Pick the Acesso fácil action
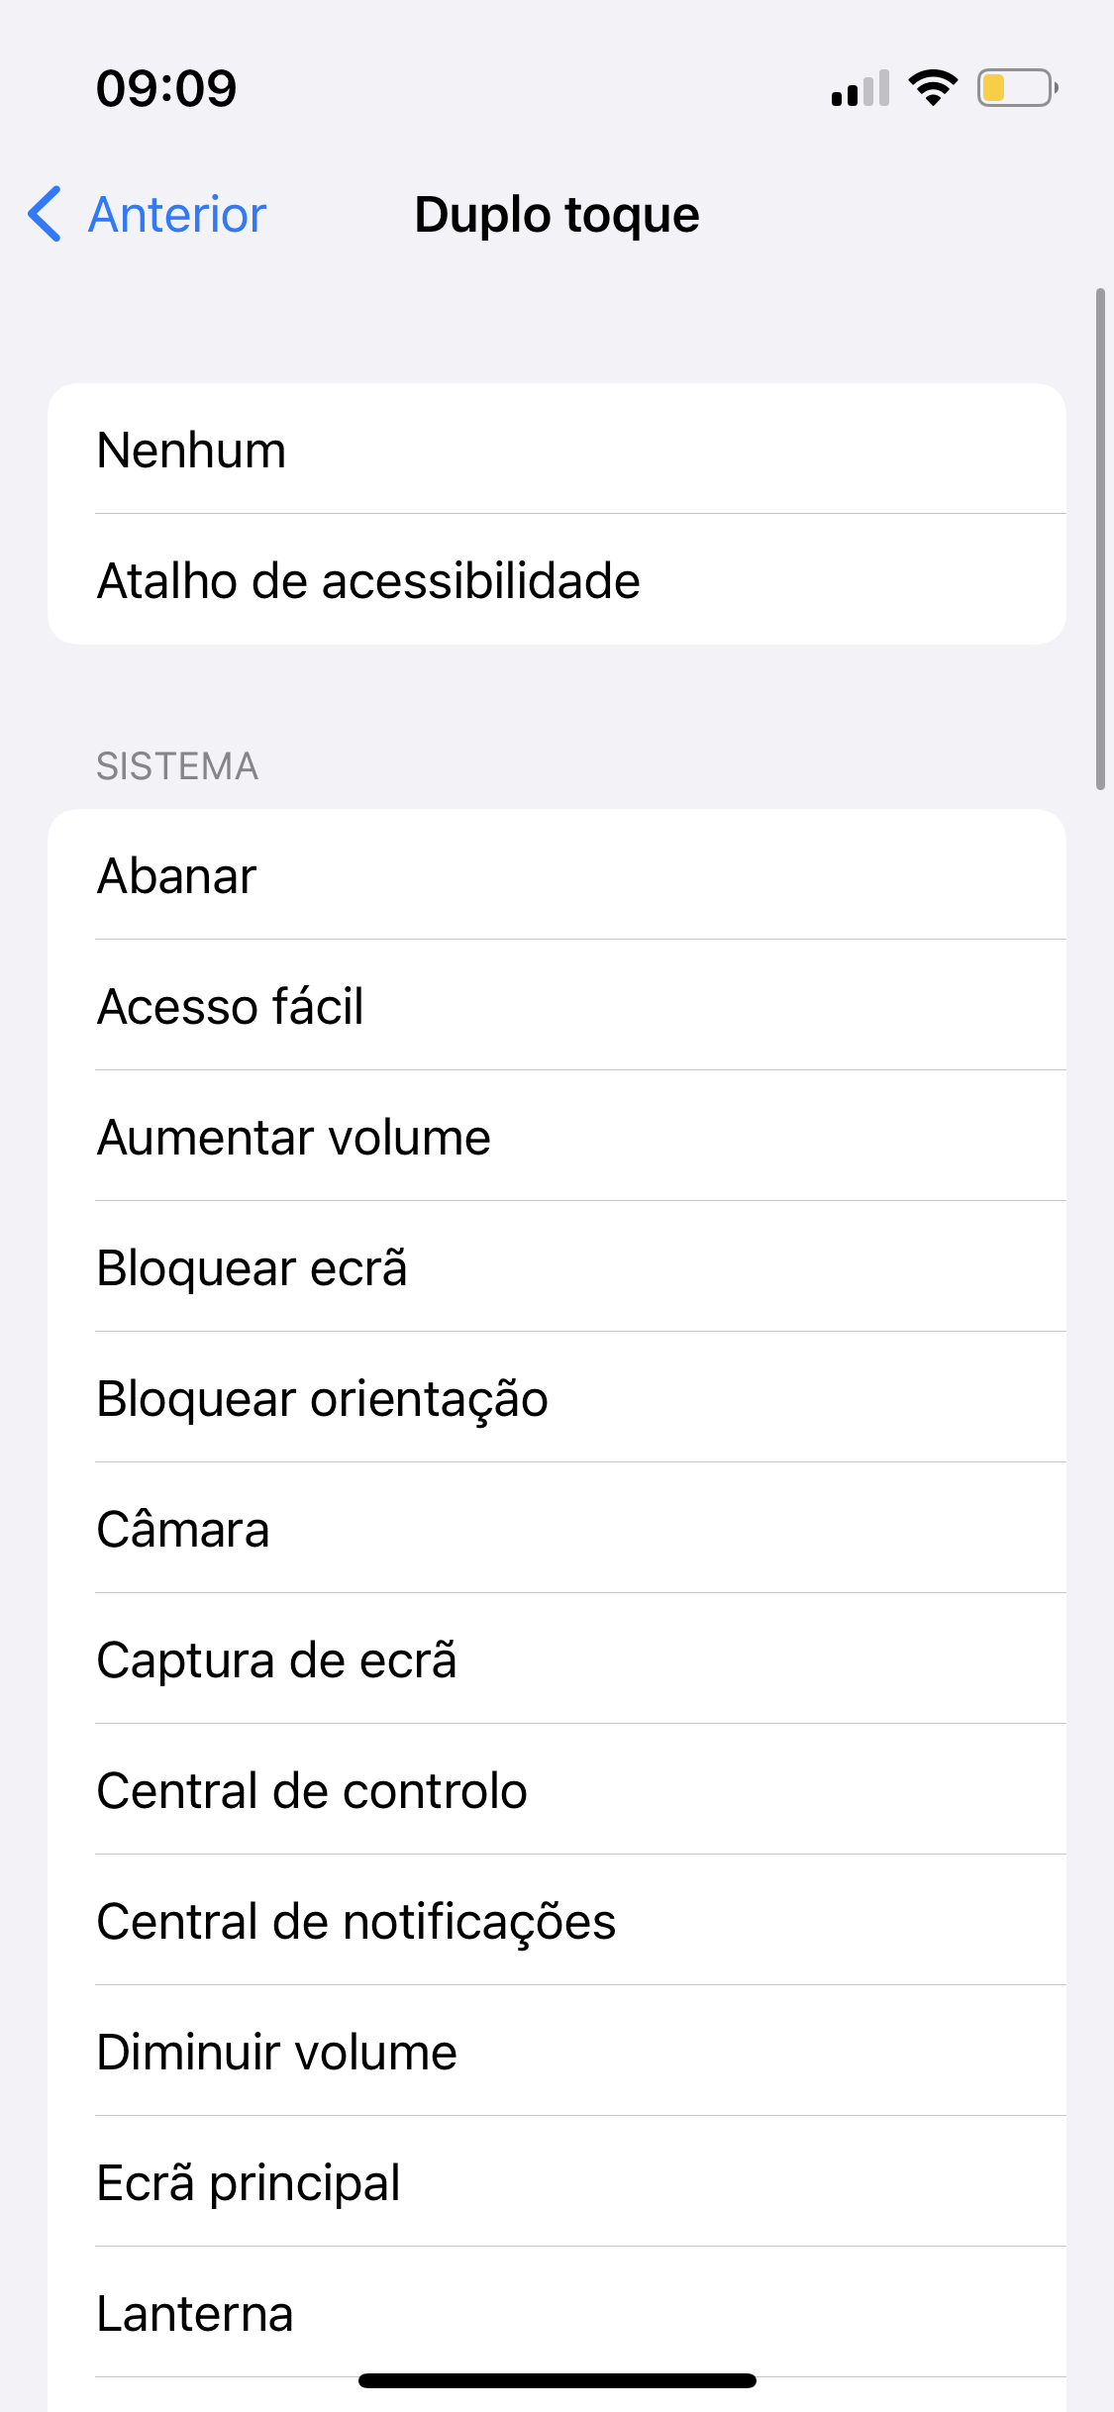 coord(557,1006)
